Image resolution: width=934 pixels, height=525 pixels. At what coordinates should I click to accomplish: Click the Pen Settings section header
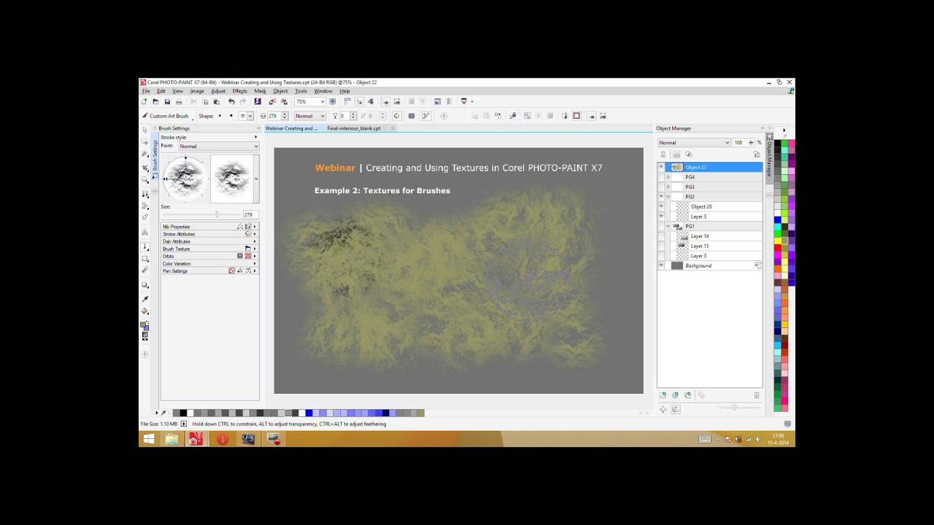tap(209, 271)
